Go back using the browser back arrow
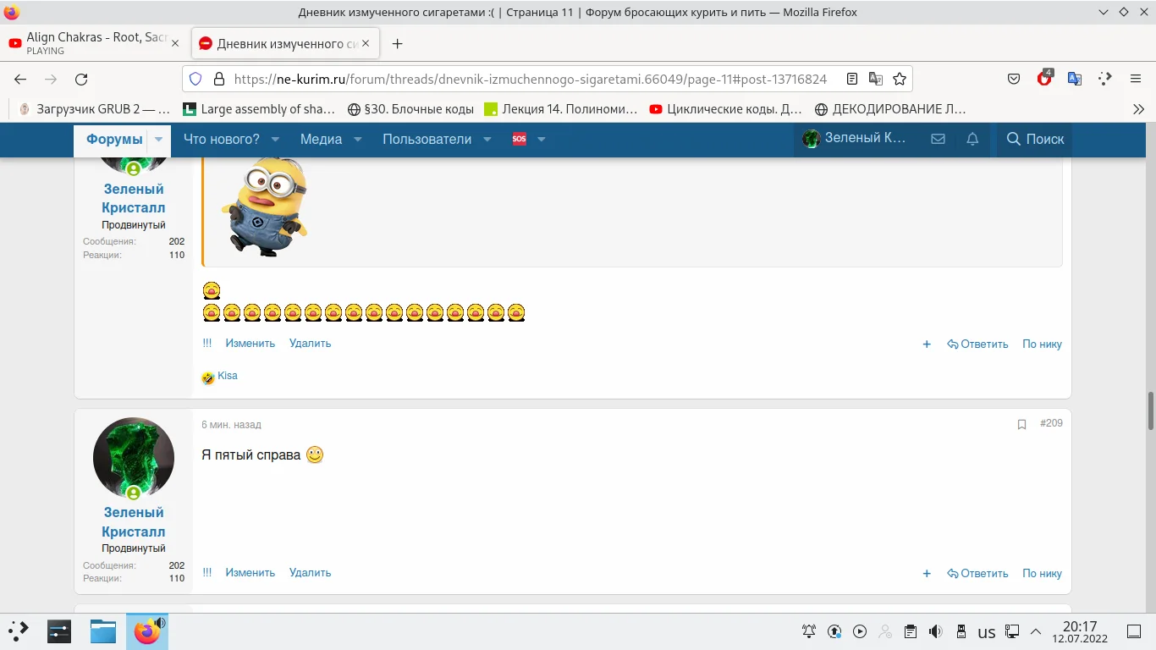The width and height of the screenshot is (1156, 650). [19, 78]
